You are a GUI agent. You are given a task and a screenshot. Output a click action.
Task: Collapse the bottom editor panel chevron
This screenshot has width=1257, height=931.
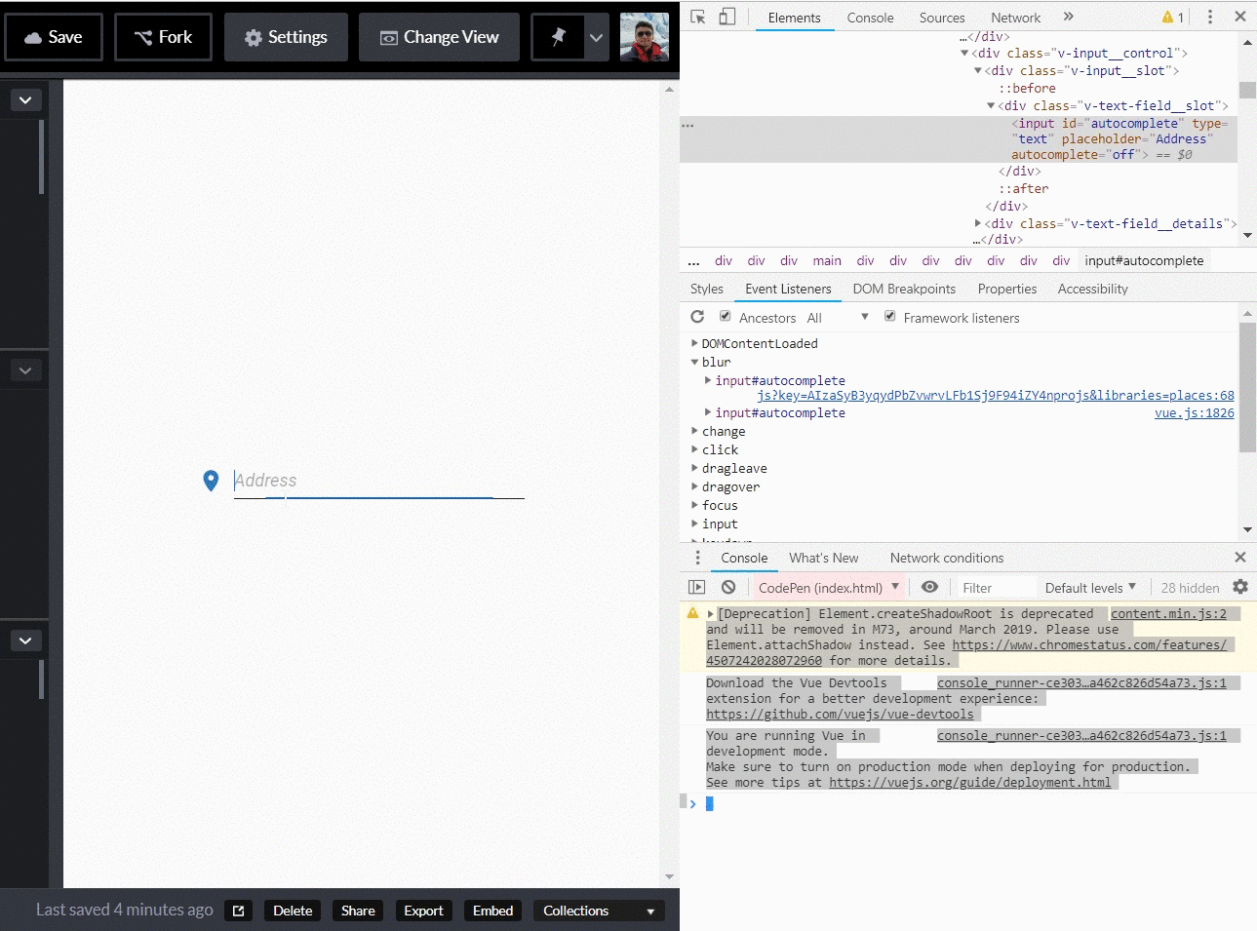pyautogui.click(x=25, y=640)
